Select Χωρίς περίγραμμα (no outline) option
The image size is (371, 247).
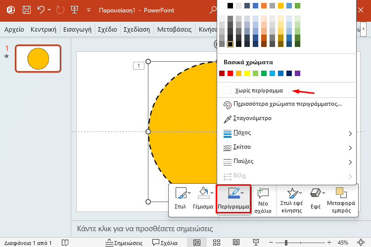286,90
